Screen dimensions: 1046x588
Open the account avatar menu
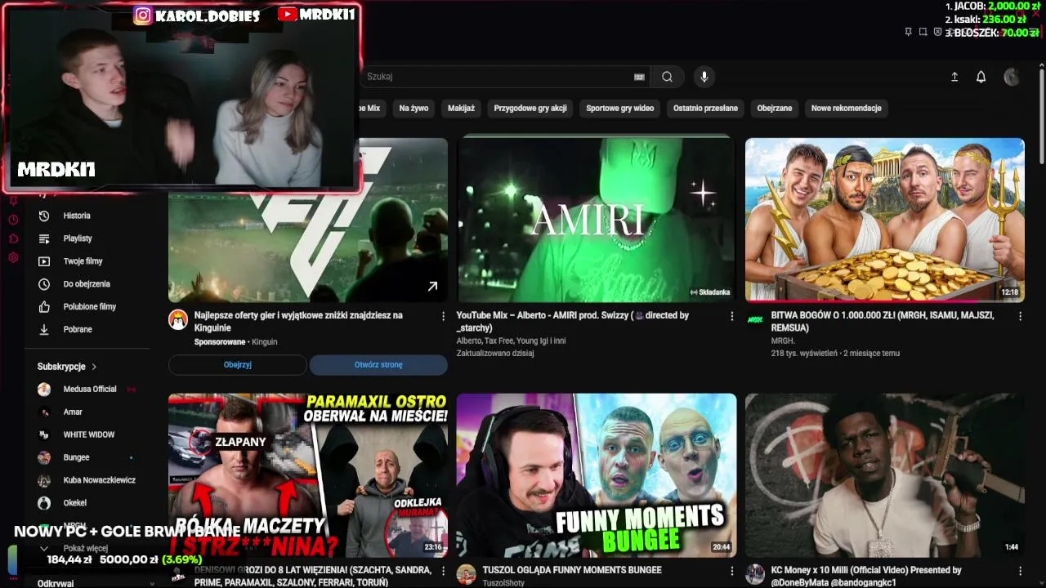coord(1012,77)
